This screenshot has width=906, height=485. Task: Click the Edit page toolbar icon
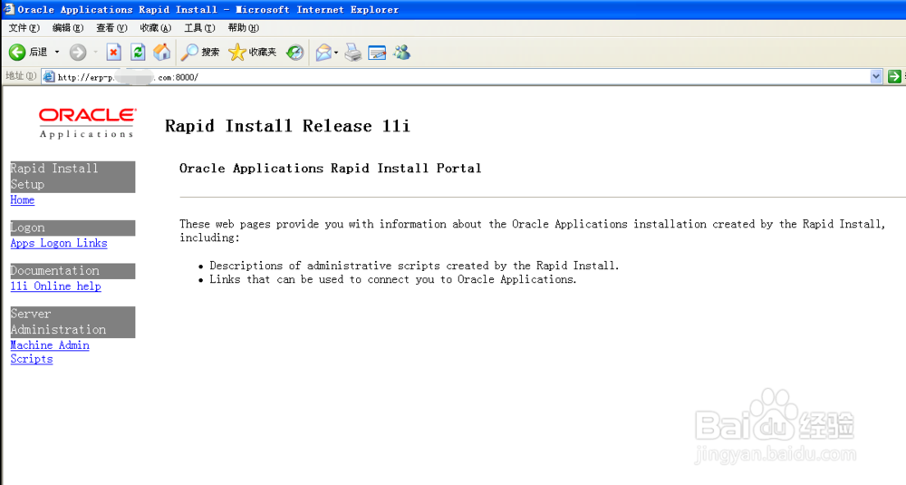377,53
